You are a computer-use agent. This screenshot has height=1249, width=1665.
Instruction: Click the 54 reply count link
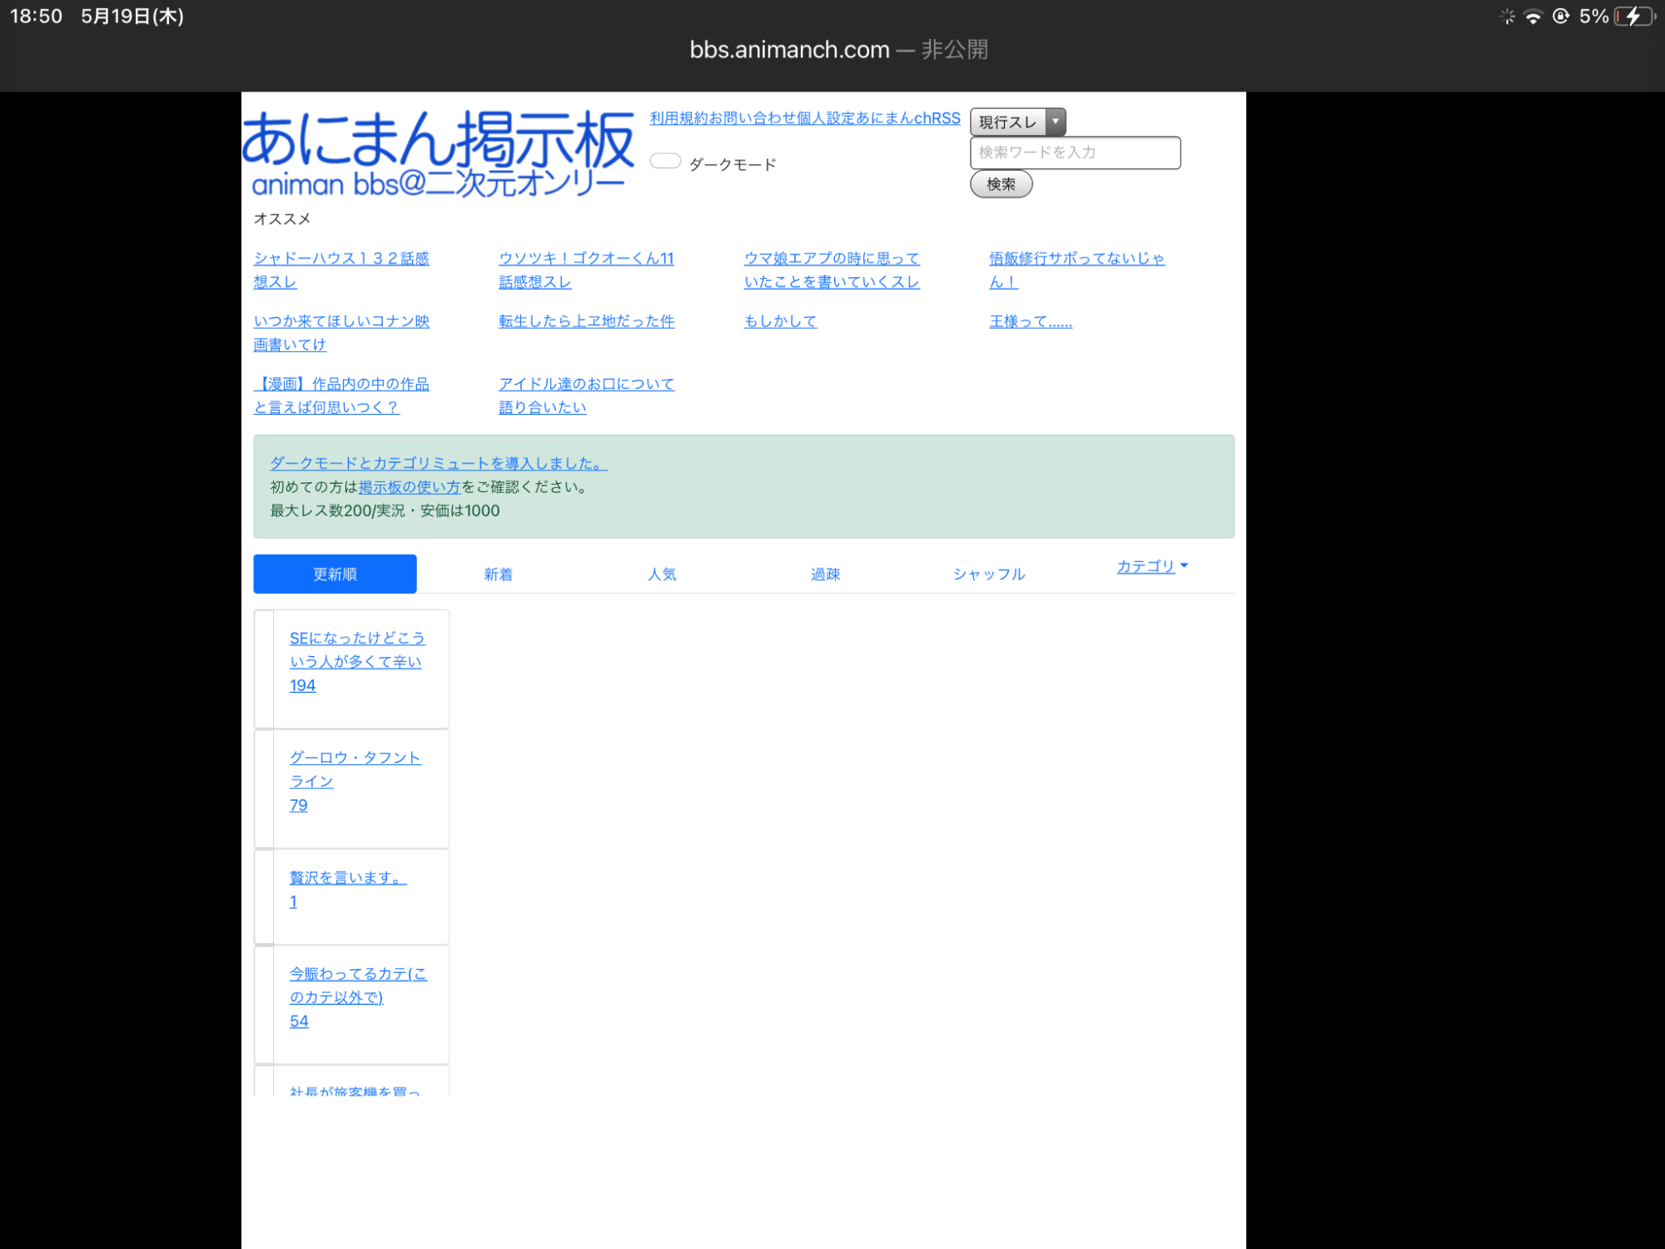pyautogui.click(x=299, y=1021)
